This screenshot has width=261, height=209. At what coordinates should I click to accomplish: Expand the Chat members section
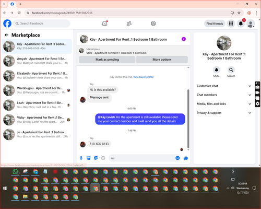click(224, 95)
